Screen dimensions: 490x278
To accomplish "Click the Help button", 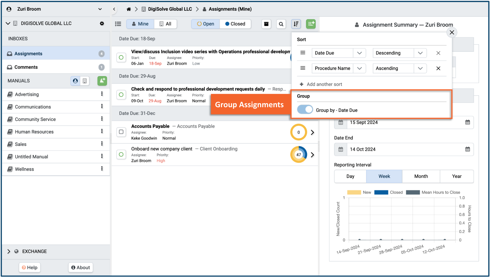I will coord(30,267).
